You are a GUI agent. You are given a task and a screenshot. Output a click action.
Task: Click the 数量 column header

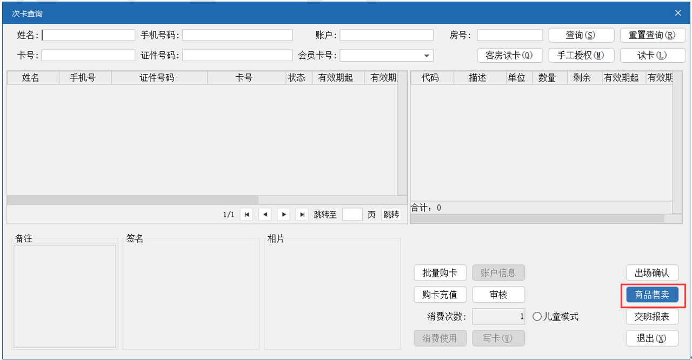point(549,78)
